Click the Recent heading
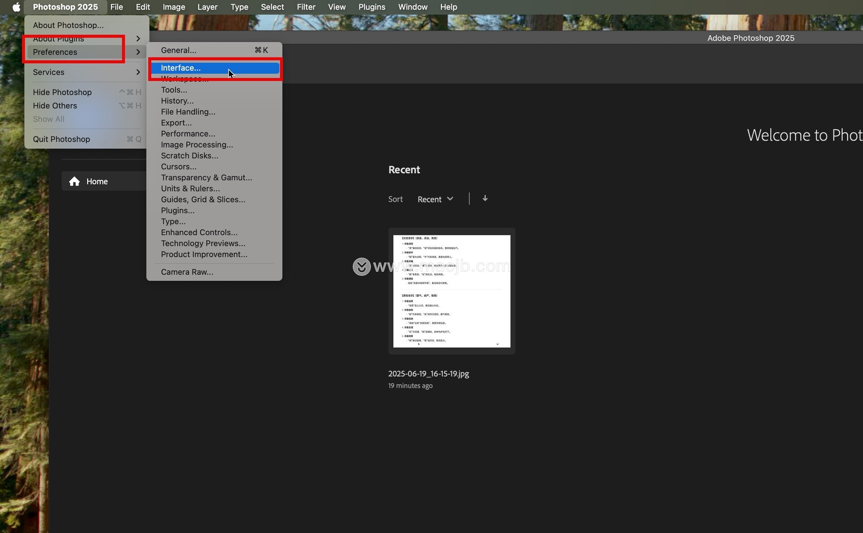Viewport: 863px width, 533px height. (x=404, y=170)
